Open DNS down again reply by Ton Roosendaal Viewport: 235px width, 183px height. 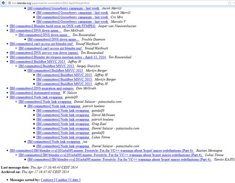44,35
